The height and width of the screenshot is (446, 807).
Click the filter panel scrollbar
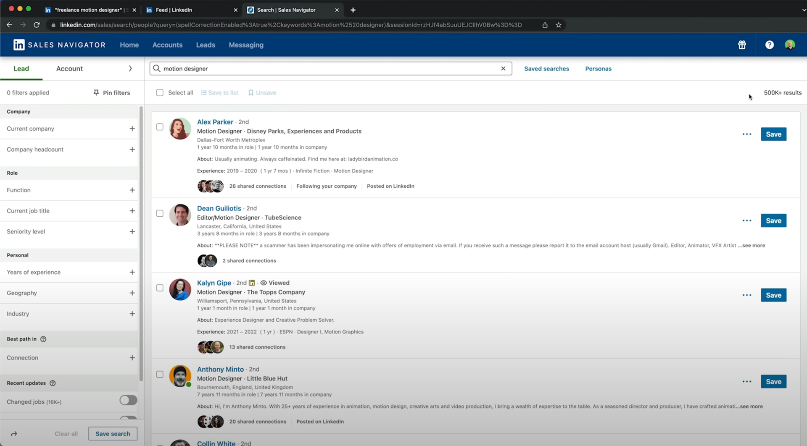tap(141, 244)
